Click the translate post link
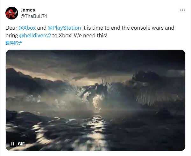 pos(14,43)
